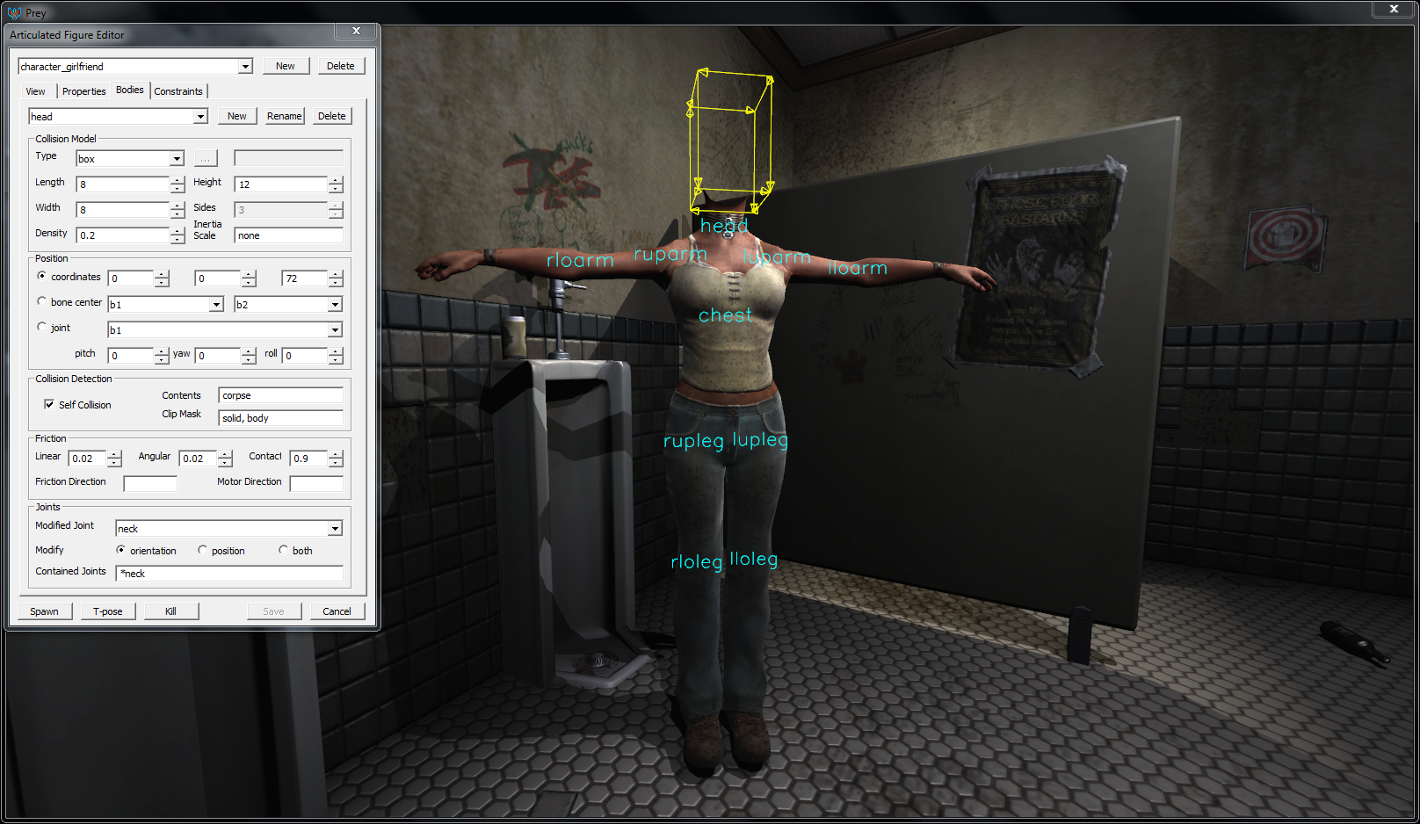This screenshot has width=1420, height=824.
Task: Switch to the Constraints tab
Action: coord(178,91)
